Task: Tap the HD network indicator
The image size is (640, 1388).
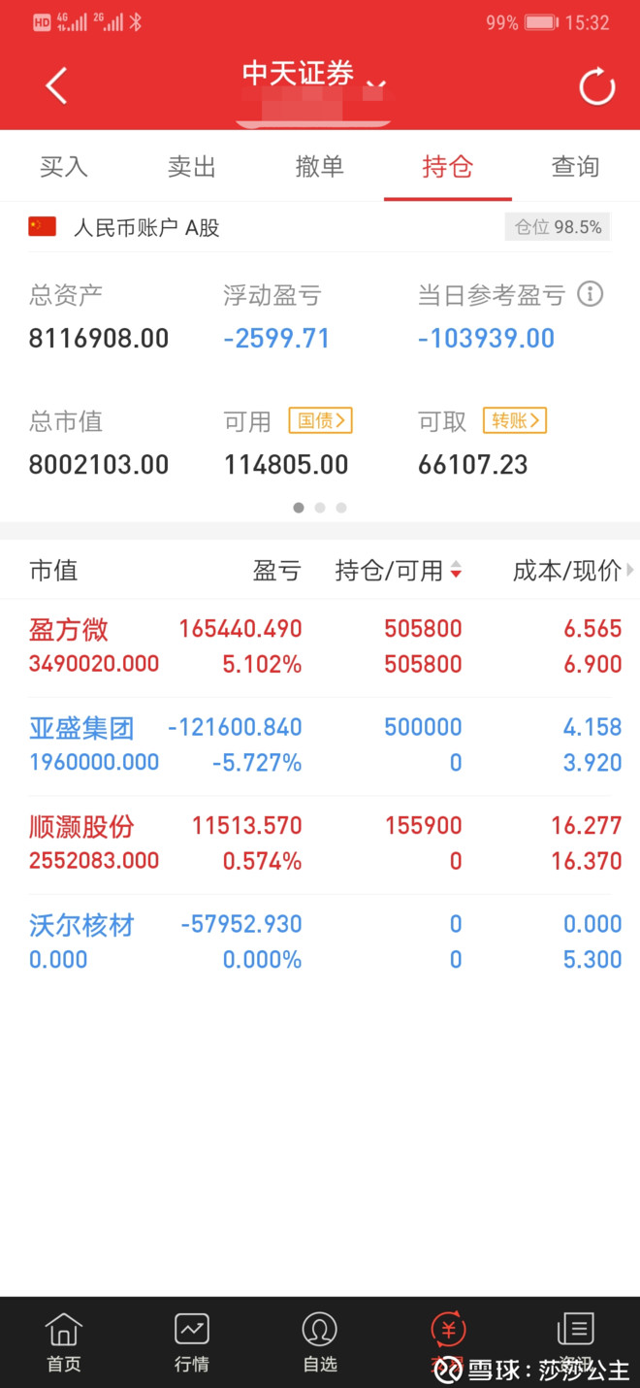Action: coord(42,22)
